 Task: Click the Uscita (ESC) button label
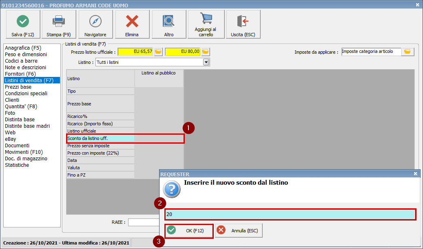(x=243, y=35)
